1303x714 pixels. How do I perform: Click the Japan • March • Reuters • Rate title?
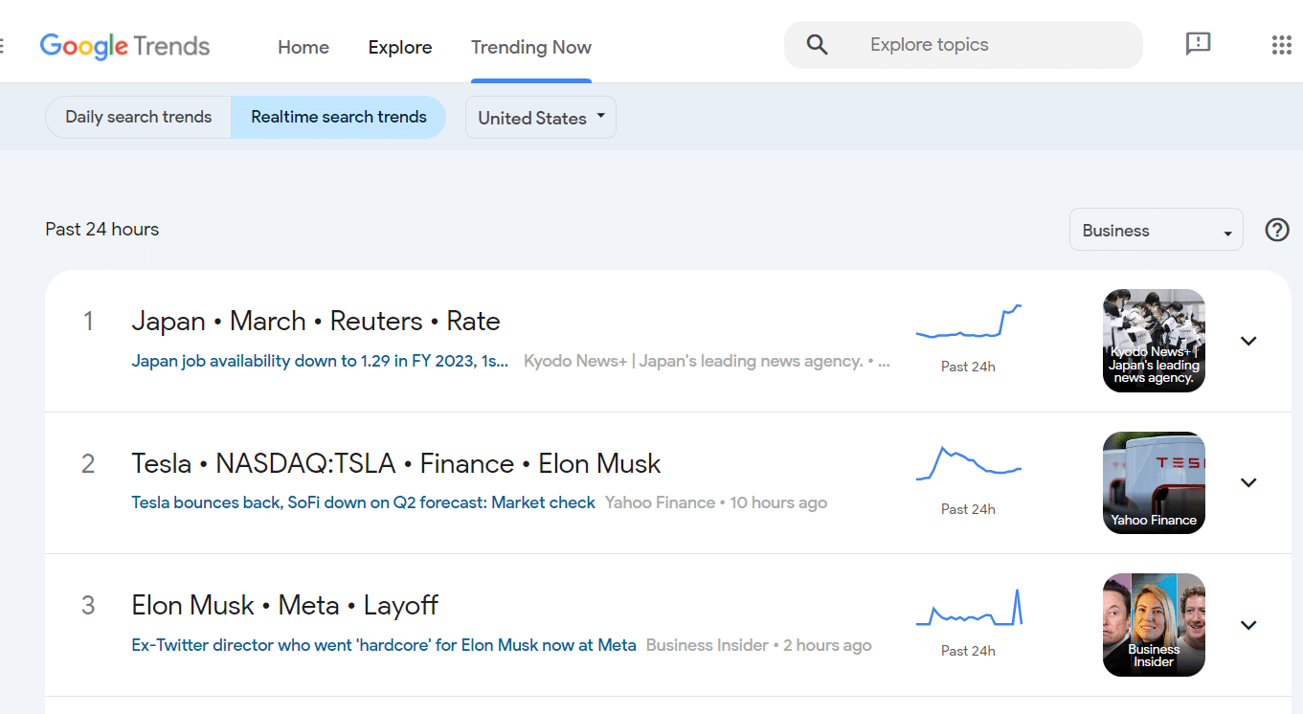(x=316, y=322)
